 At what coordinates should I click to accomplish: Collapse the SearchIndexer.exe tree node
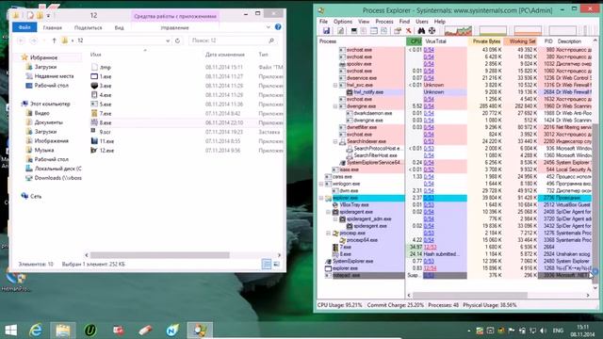[x=335, y=141]
